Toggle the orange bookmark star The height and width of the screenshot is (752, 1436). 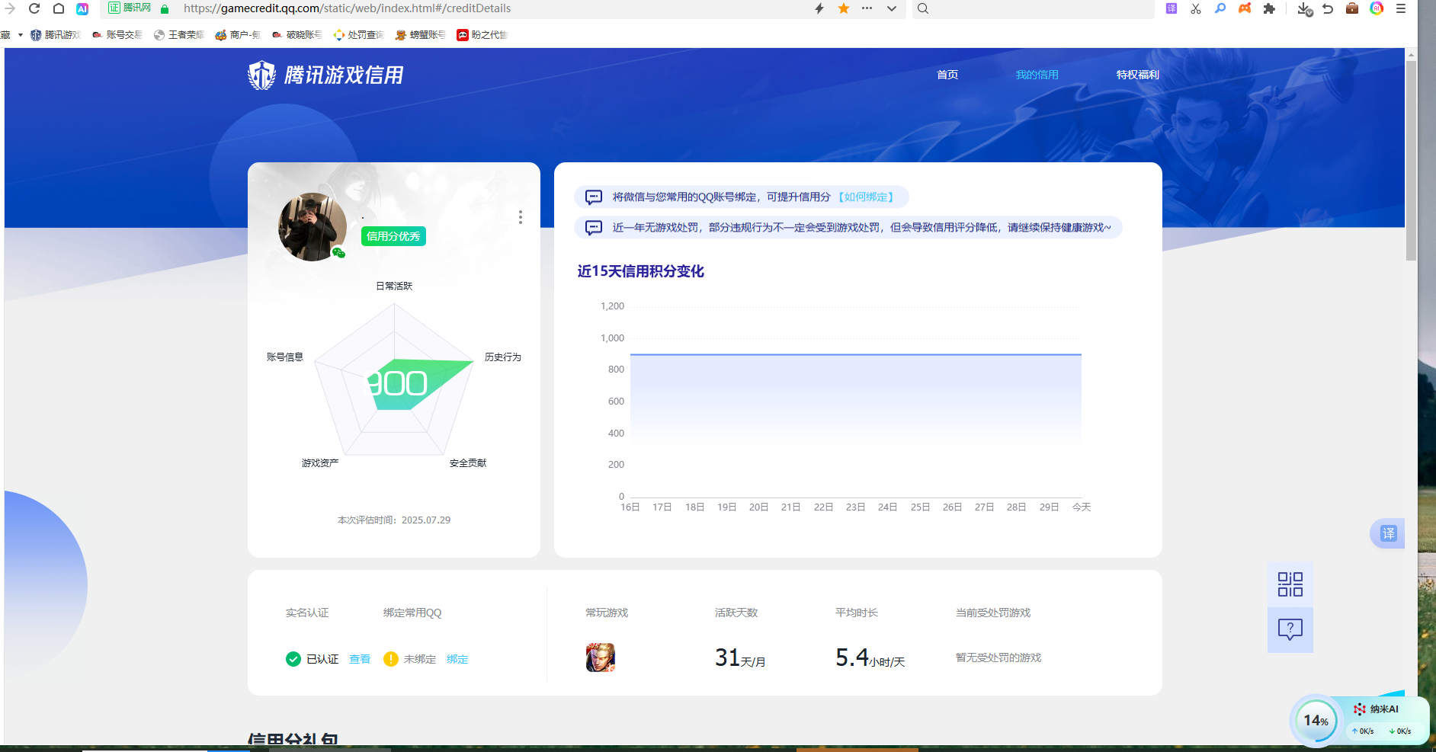pos(844,8)
